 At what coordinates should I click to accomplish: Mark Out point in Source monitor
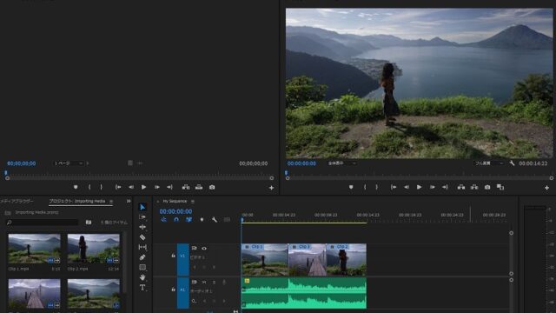[101, 187]
